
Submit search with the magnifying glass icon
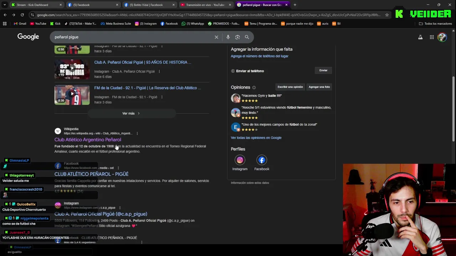click(247, 37)
